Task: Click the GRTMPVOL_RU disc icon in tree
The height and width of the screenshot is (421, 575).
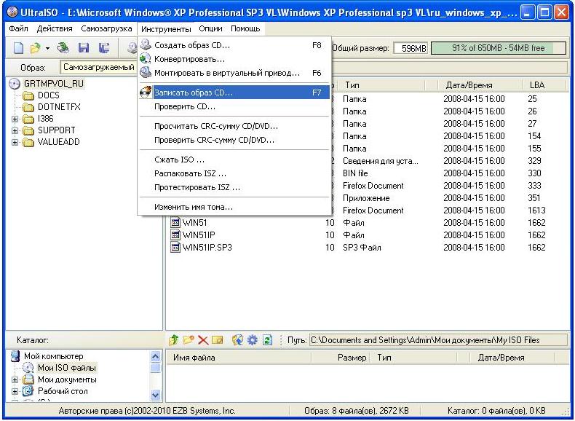Action: click(x=14, y=84)
